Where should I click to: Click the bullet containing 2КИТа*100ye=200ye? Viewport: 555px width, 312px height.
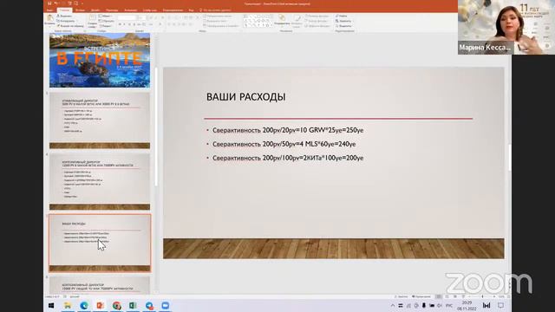click(288, 158)
